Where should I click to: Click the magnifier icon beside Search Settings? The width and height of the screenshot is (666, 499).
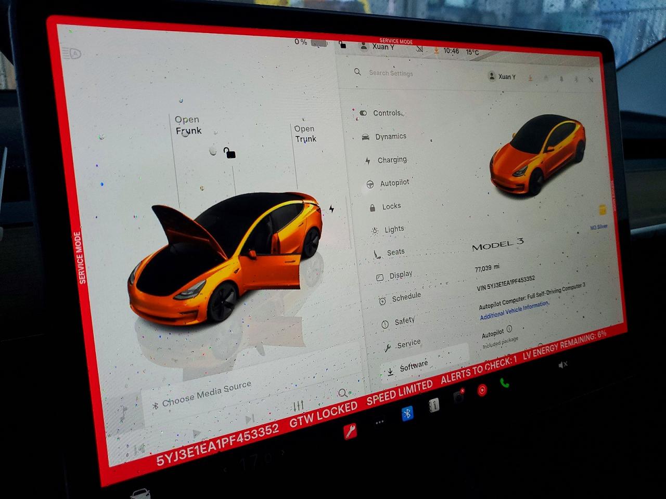coord(357,72)
